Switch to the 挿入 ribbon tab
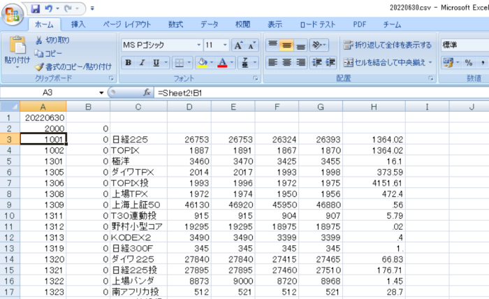 pyautogui.click(x=78, y=24)
